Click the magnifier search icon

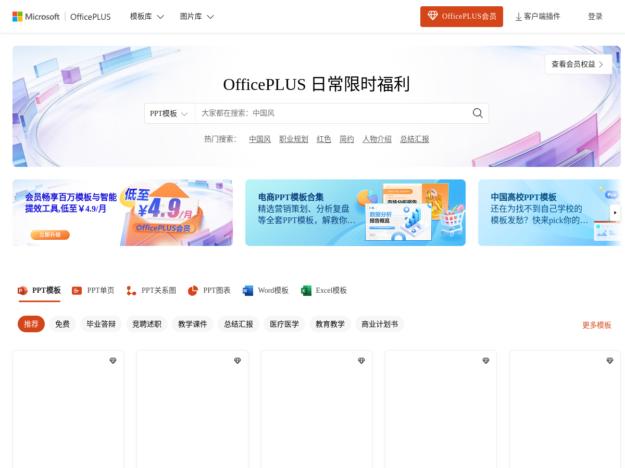478,113
